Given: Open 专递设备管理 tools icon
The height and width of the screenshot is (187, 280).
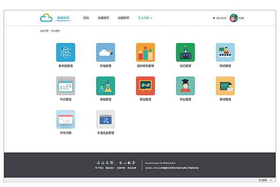Looking at the screenshot, I should pos(105,119).
